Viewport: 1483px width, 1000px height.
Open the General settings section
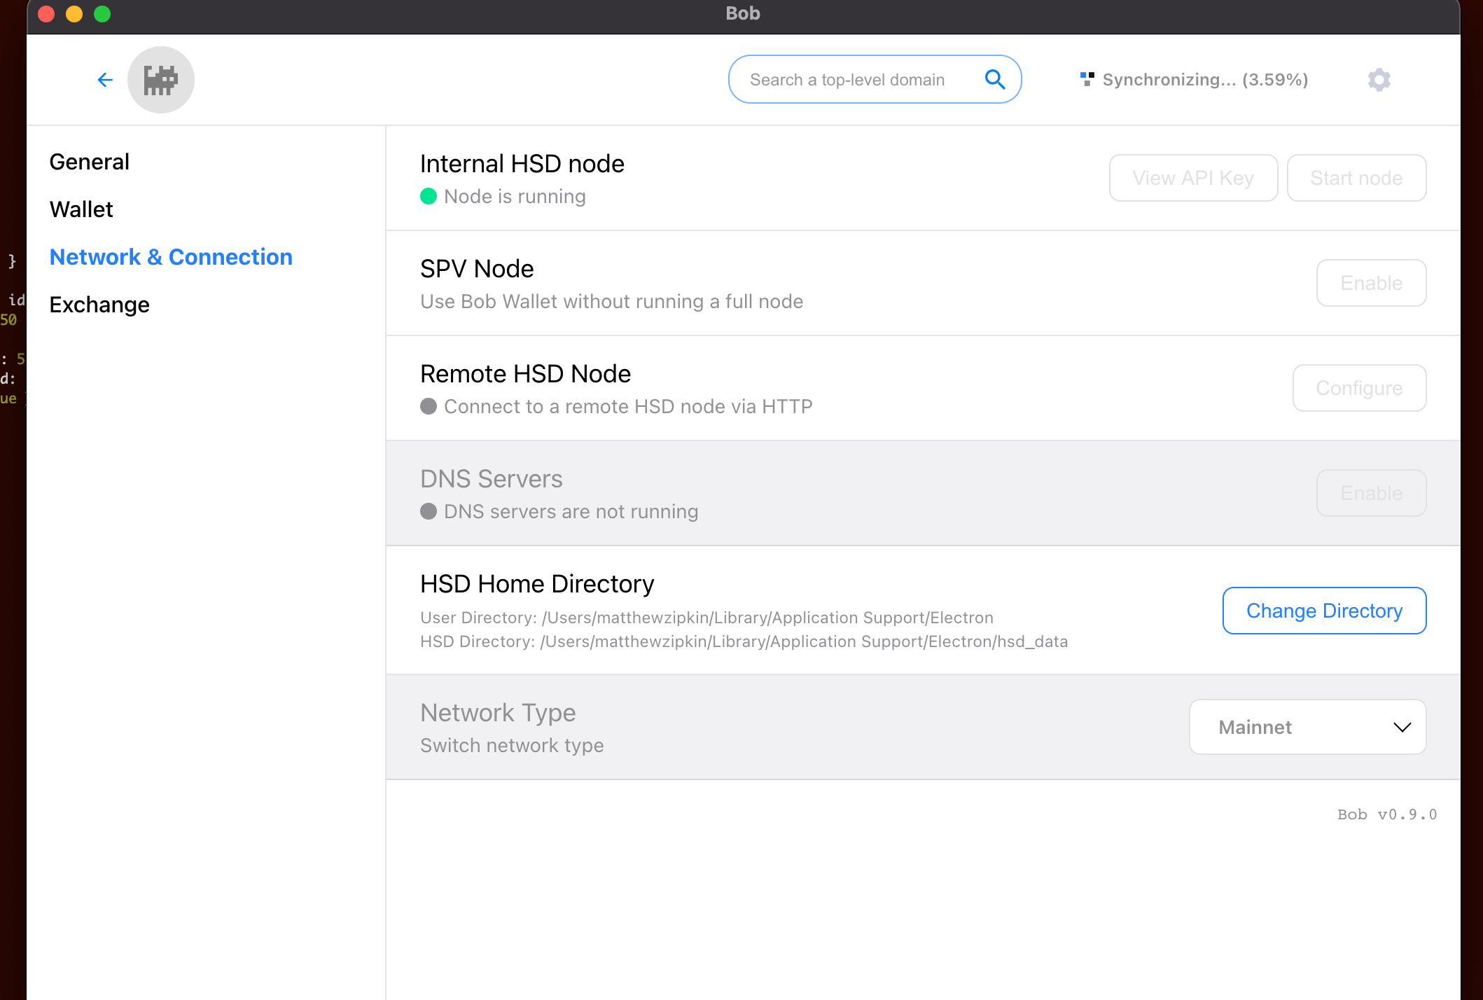coord(90,162)
